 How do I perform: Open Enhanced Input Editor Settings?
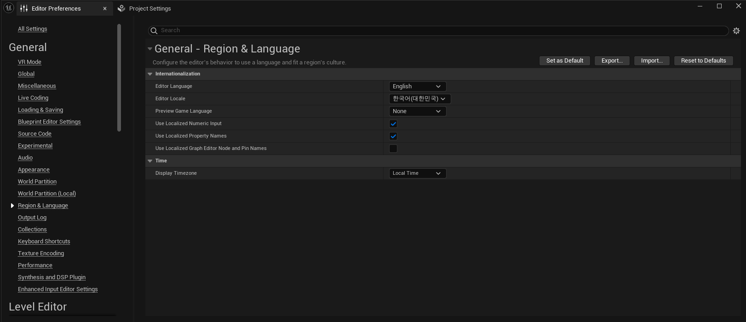tap(58, 289)
